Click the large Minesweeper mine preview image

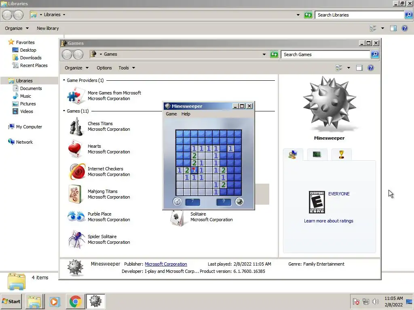329,104
